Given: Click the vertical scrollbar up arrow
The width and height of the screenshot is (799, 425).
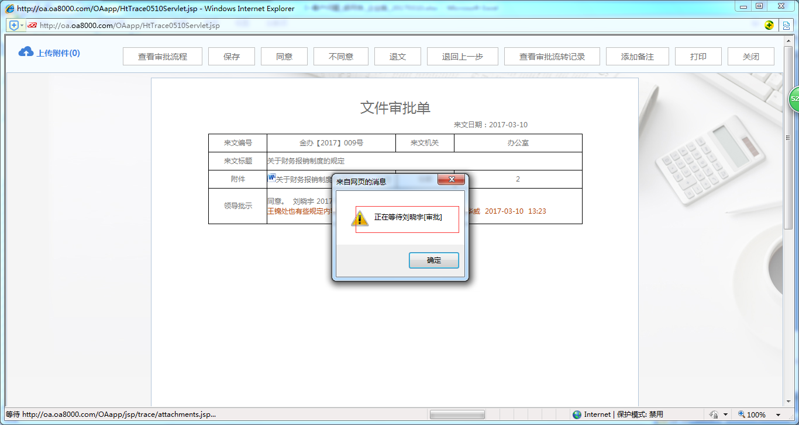Looking at the screenshot, I should click(788, 40).
